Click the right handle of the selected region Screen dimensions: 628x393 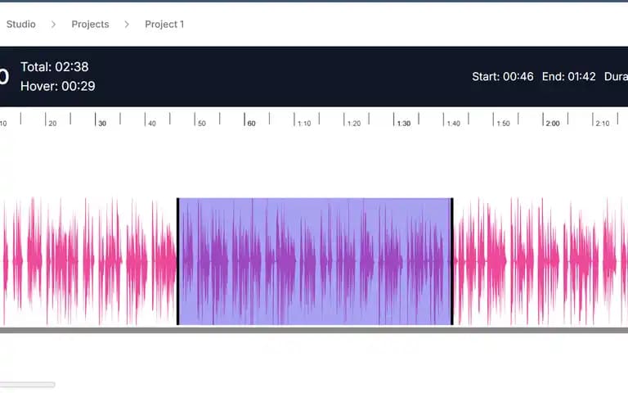[451, 261]
